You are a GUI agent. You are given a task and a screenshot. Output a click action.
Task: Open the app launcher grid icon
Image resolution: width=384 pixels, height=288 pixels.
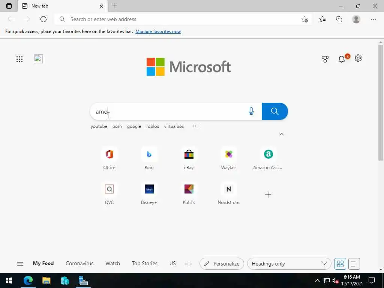(19, 59)
